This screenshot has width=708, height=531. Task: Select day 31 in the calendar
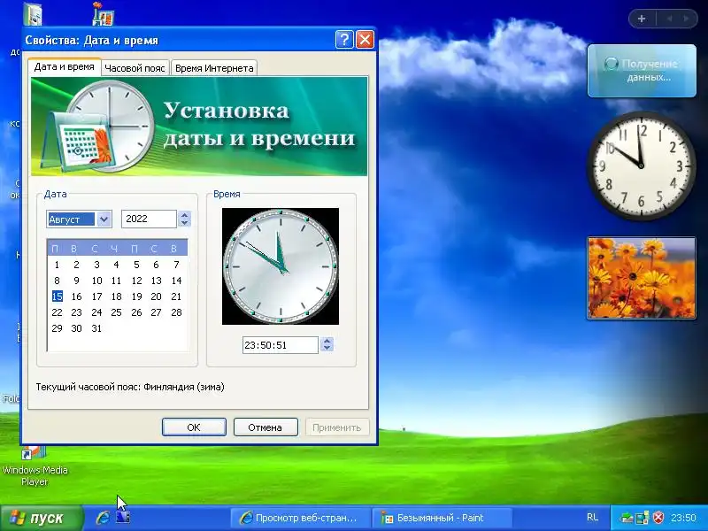click(x=96, y=328)
